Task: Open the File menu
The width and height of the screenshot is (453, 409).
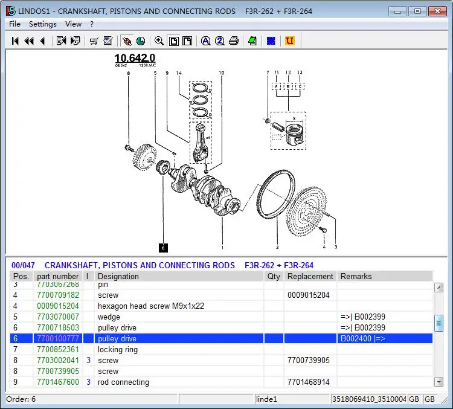Action: click(14, 24)
